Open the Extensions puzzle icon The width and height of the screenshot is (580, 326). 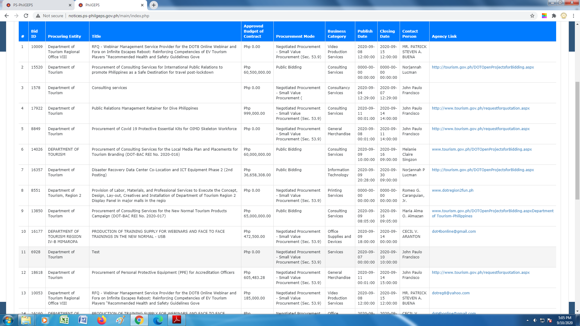click(x=554, y=16)
